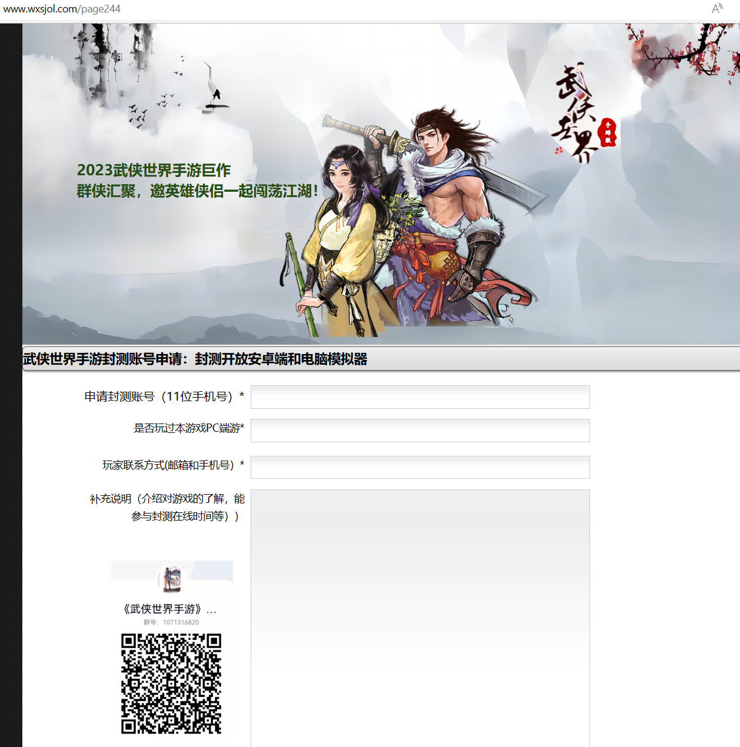The height and width of the screenshot is (747, 740).
Task: Click the 武侠世界手游封测账号申请 section header
Action: pyautogui.click(x=195, y=359)
